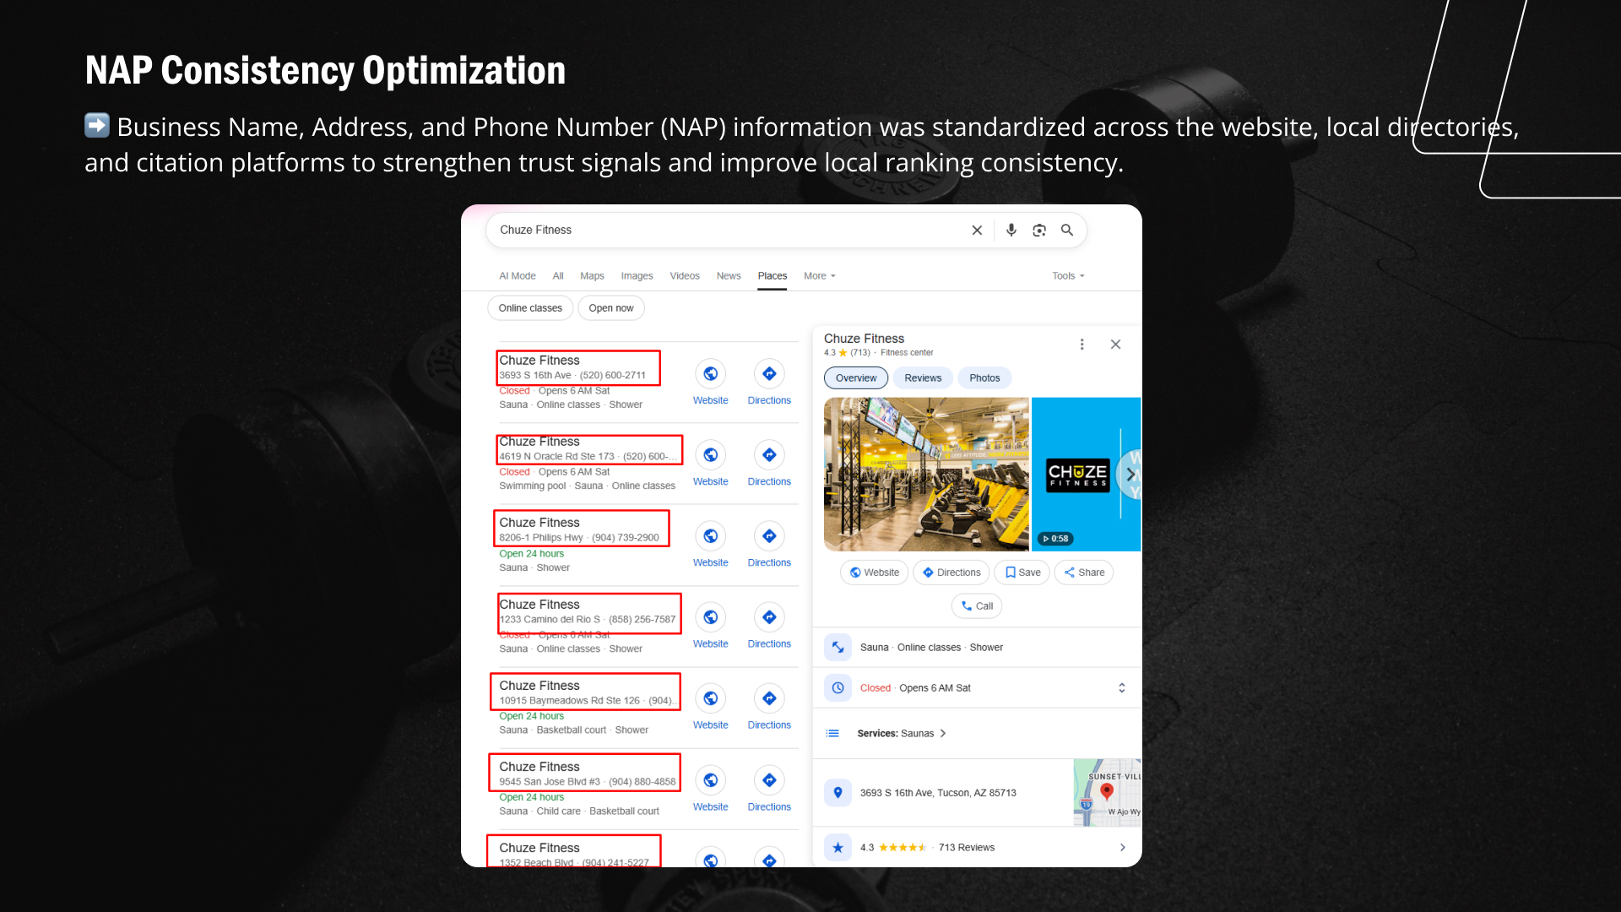1621x912 pixels.
Task: Click the Directions label under 10915 Baymeadows Rd listing
Action: pos(769,725)
